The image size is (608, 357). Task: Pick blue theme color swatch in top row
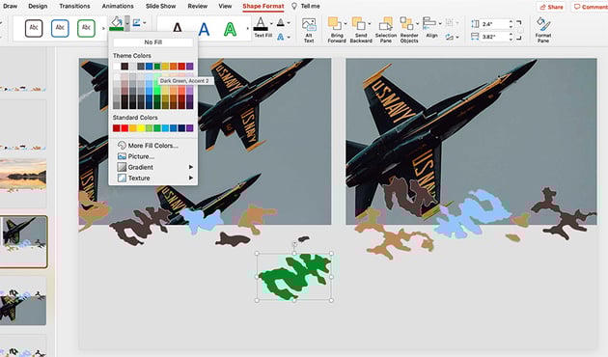click(149, 67)
